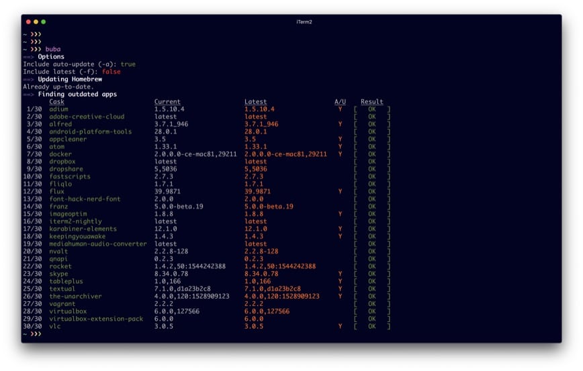Click the 'textual' cask name
This screenshot has height=371, width=583.
point(62,288)
